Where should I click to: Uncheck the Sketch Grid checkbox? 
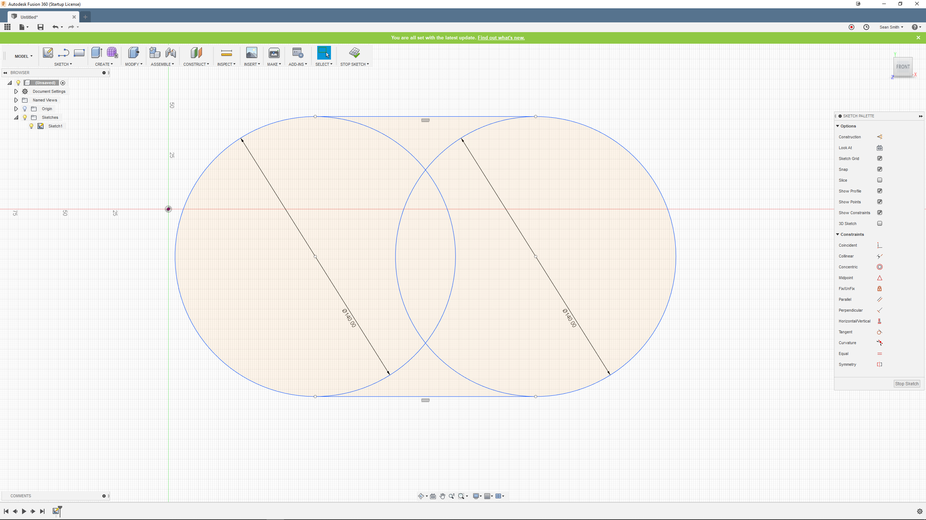click(x=879, y=159)
